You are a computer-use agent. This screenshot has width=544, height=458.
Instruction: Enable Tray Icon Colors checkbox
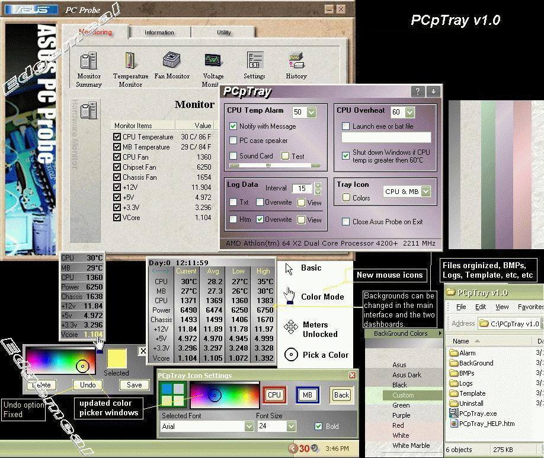pyautogui.click(x=346, y=197)
